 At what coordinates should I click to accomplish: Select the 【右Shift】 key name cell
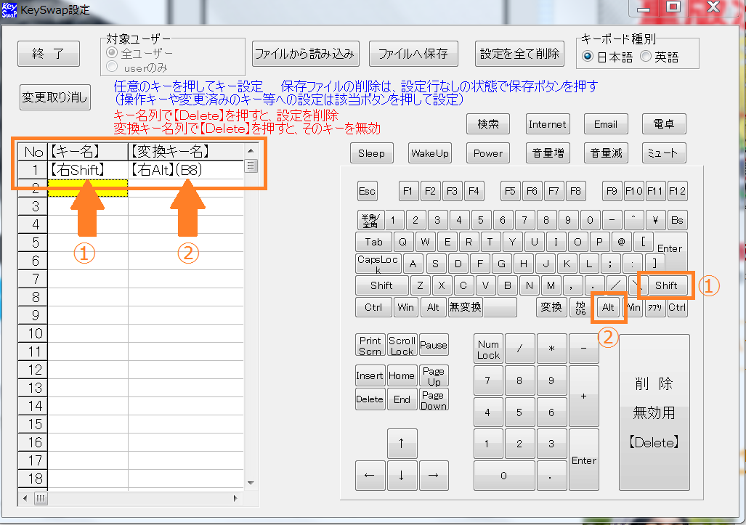coord(87,170)
